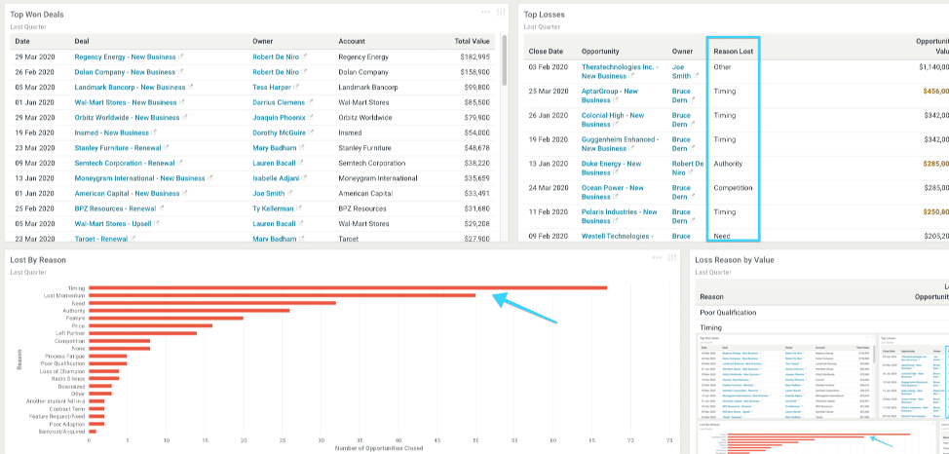Viewport: 949px width, 454px height.
Task: Open Joe Smith link in Top Losses
Action: click(x=681, y=71)
